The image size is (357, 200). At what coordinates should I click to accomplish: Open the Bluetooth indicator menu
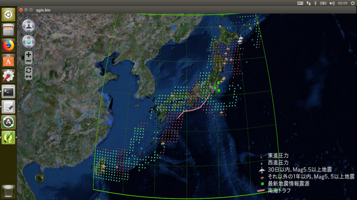(x=315, y=3)
